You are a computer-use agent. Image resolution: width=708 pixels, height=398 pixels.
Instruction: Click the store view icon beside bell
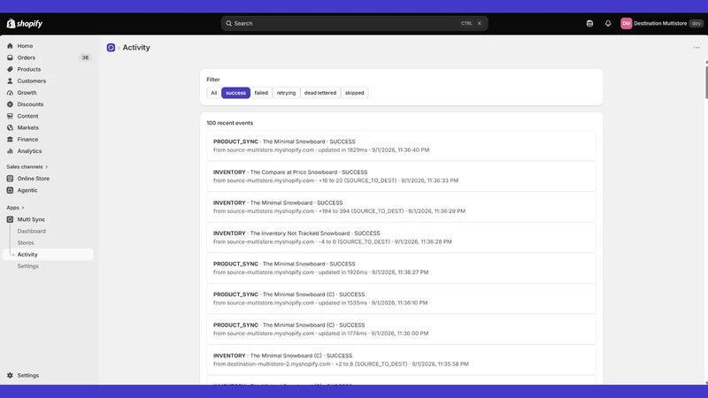[589, 24]
